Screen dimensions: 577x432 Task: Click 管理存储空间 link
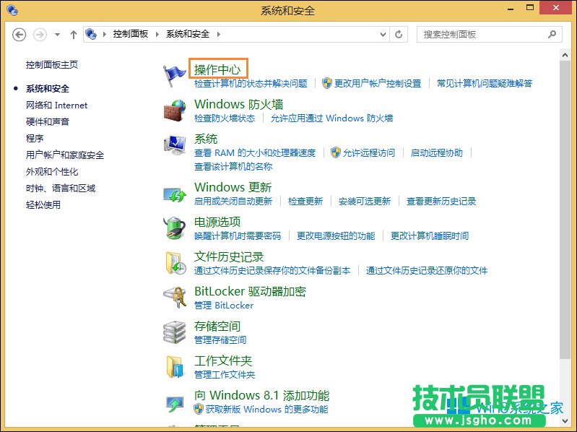[x=220, y=340]
